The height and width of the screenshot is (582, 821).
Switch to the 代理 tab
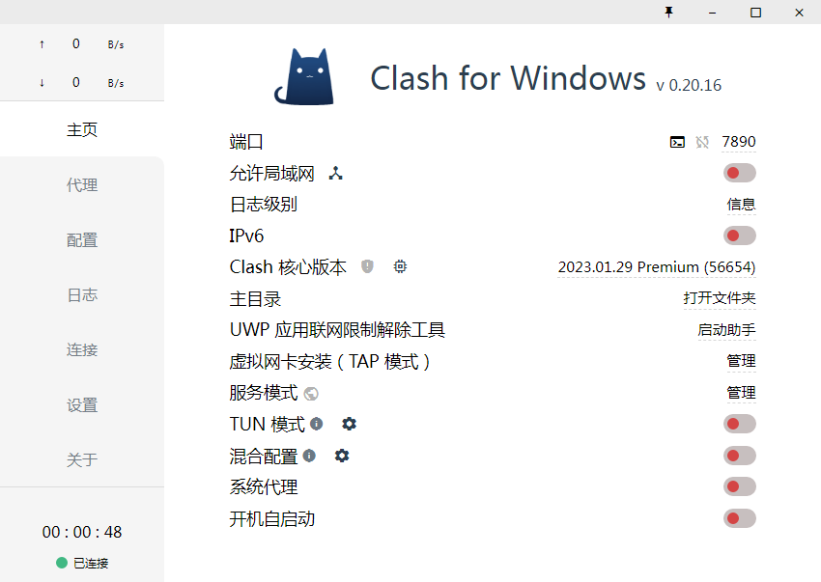[82, 184]
